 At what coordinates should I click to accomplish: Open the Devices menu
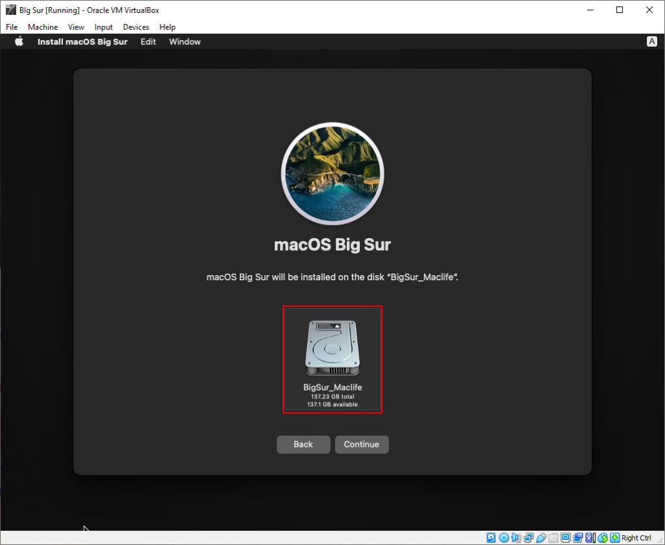tap(136, 27)
